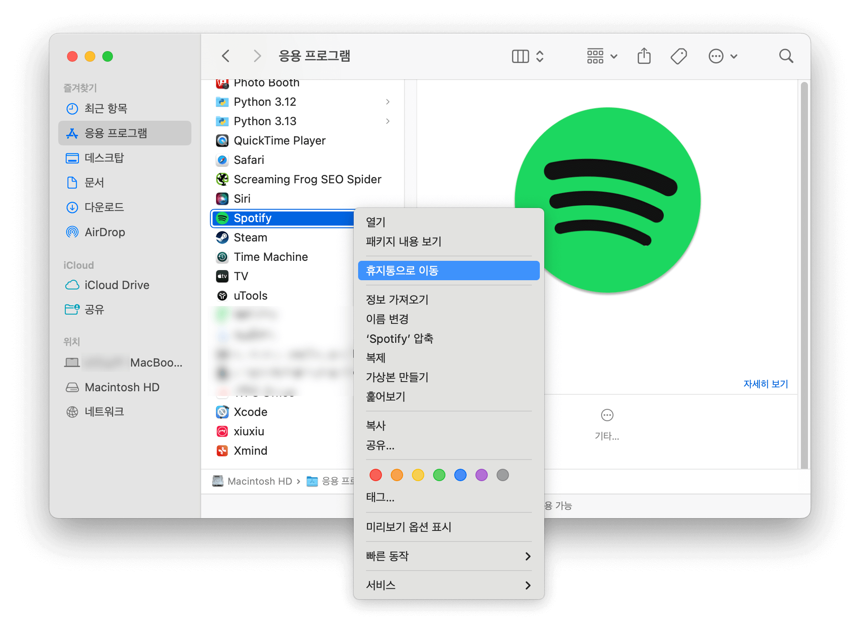Select Photo Booth app
This screenshot has width=860, height=623.
click(x=303, y=84)
